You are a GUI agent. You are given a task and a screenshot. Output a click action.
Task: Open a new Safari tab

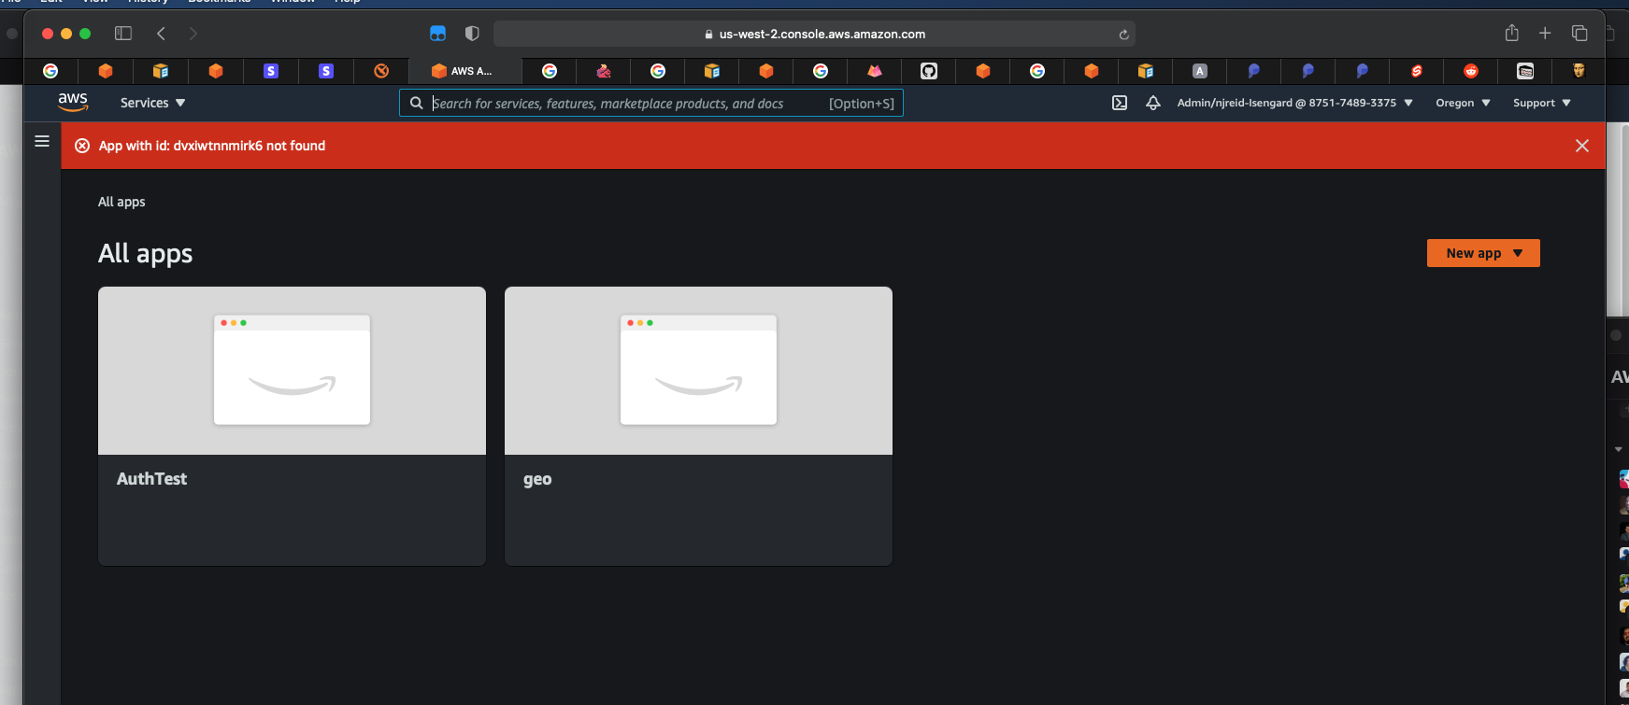[x=1545, y=34]
